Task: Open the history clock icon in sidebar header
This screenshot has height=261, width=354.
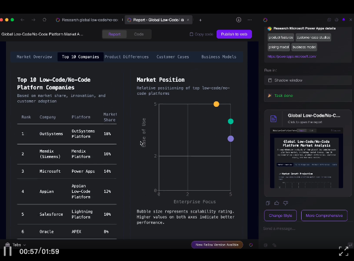Action: coord(337,20)
